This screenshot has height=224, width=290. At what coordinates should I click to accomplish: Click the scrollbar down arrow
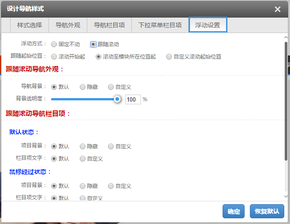pyautogui.click(x=286, y=196)
